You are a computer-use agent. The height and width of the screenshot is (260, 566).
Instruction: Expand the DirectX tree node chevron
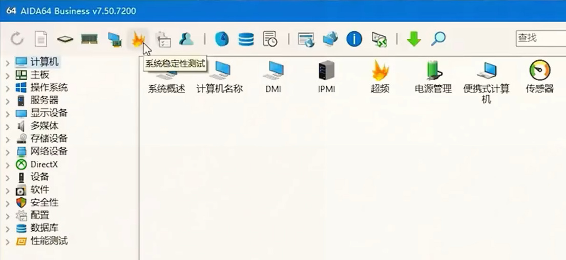click(x=8, y=165)
